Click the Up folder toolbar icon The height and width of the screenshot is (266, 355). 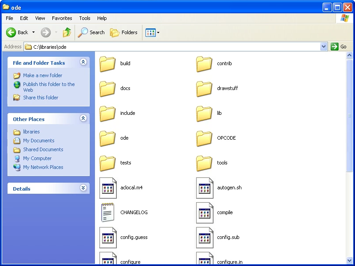[67, 32]
